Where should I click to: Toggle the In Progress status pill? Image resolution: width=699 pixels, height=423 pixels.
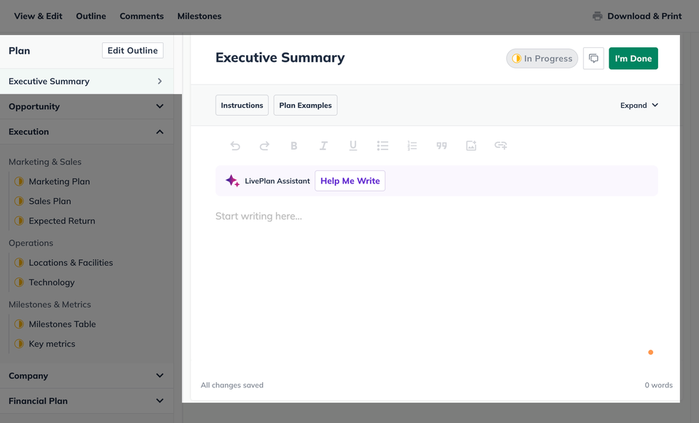pos(542,58)
